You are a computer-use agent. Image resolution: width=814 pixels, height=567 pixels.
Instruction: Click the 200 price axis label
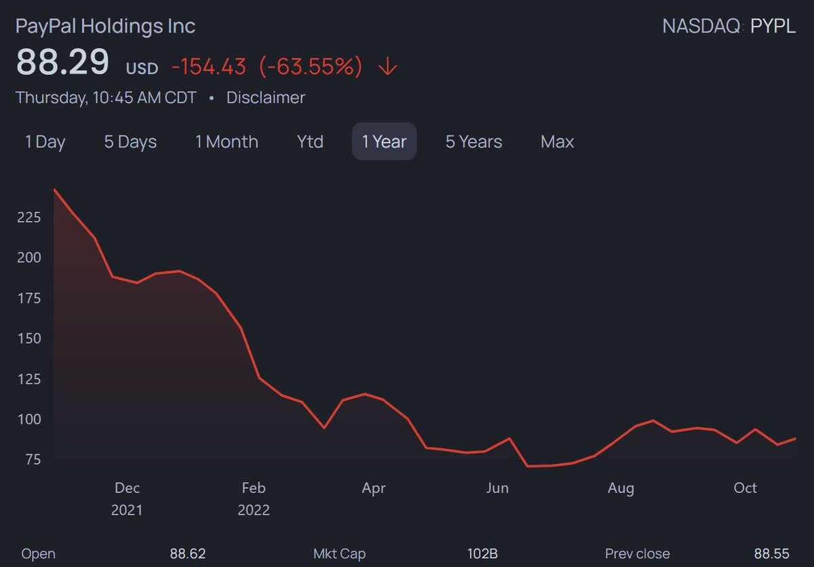click(x=28, y=258)
